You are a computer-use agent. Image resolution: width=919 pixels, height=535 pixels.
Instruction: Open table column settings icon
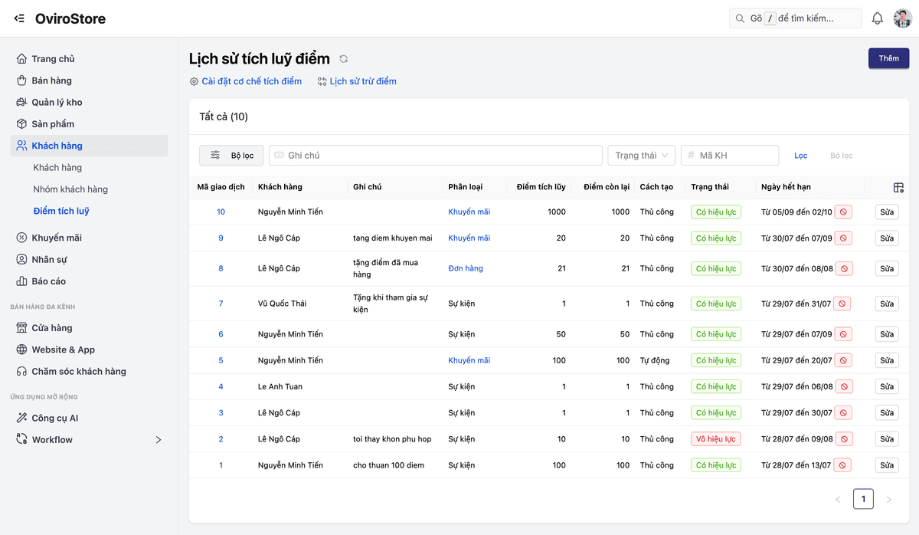[898, 188]
